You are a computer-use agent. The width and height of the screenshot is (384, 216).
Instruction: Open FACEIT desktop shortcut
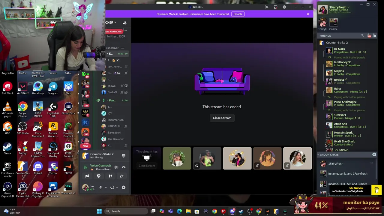click(x=68, y=168)
